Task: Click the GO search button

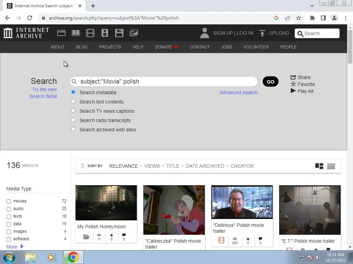Action: click(270, 81)
